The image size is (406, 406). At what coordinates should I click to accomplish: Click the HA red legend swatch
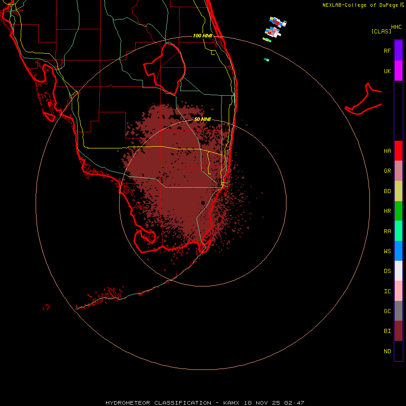coord(398,151)
